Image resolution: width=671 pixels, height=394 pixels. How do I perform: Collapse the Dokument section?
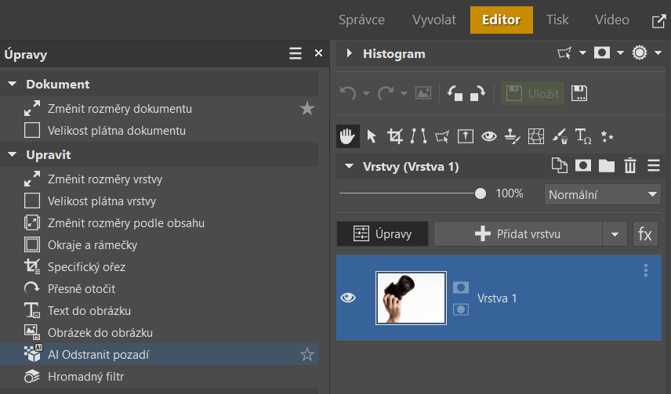coord(13,84)
